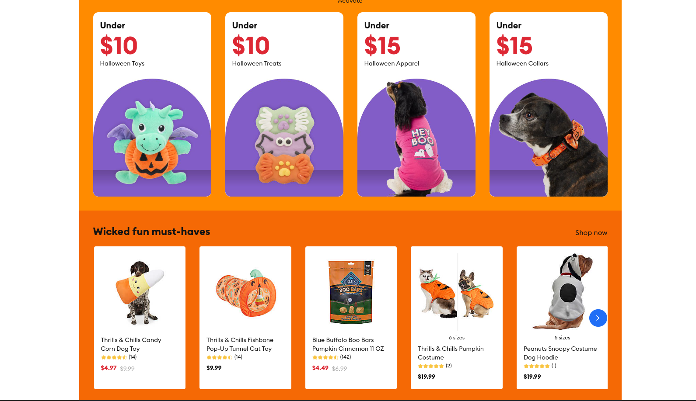Open Thrills & Chills Candy Corn Dog Toy title
This screenshot has height=401, width=696.
click(x=131, y=344)
